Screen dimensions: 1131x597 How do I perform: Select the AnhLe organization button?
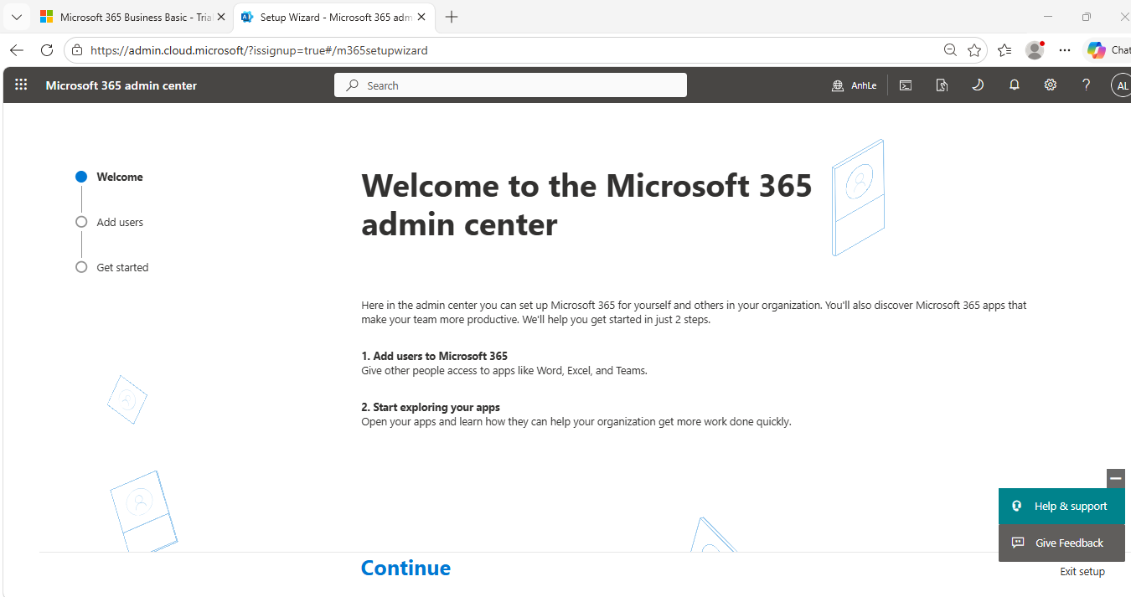854,85
